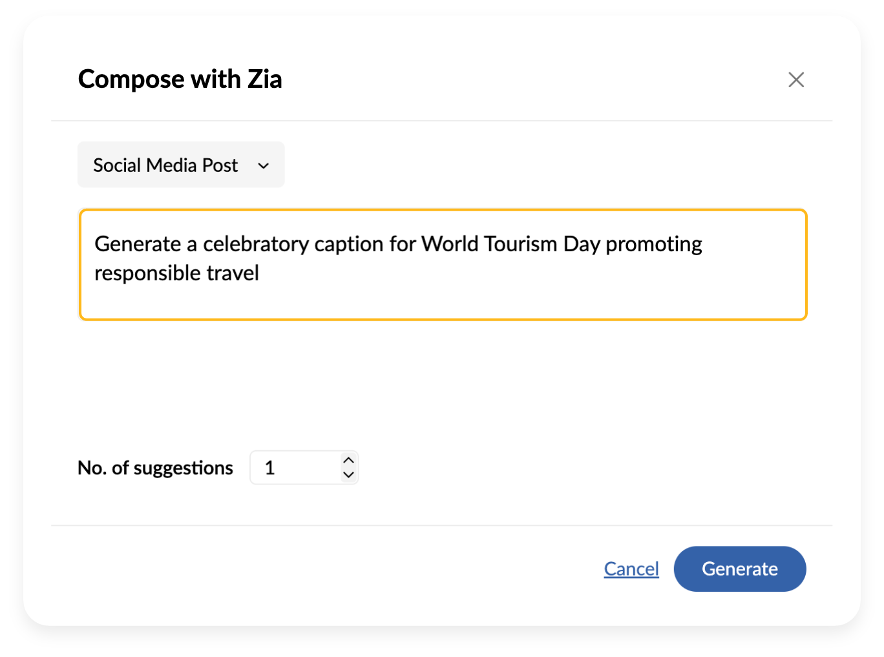This screenshot has width=884, height=657.
Task: Open the Social Media Post dropdown
Action: [181, 165]
